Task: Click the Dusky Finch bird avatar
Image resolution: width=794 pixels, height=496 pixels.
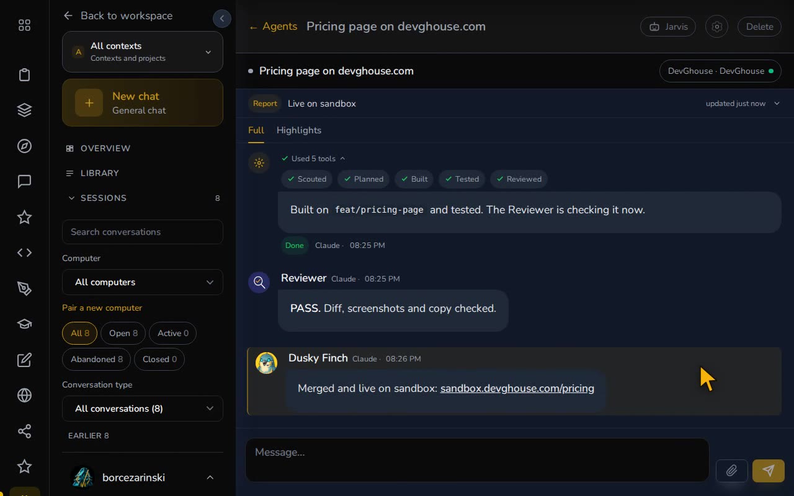Action: coord(266,363)
